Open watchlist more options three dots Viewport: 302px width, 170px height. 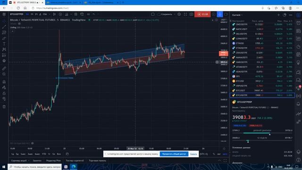point(291,15)
